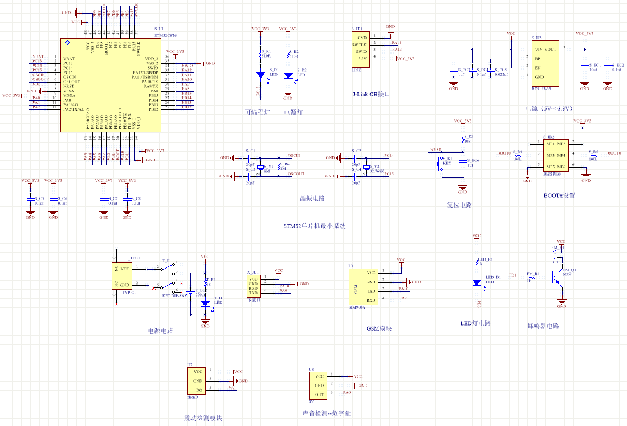Select the U2 zhenD vibration sensor block

196,381
